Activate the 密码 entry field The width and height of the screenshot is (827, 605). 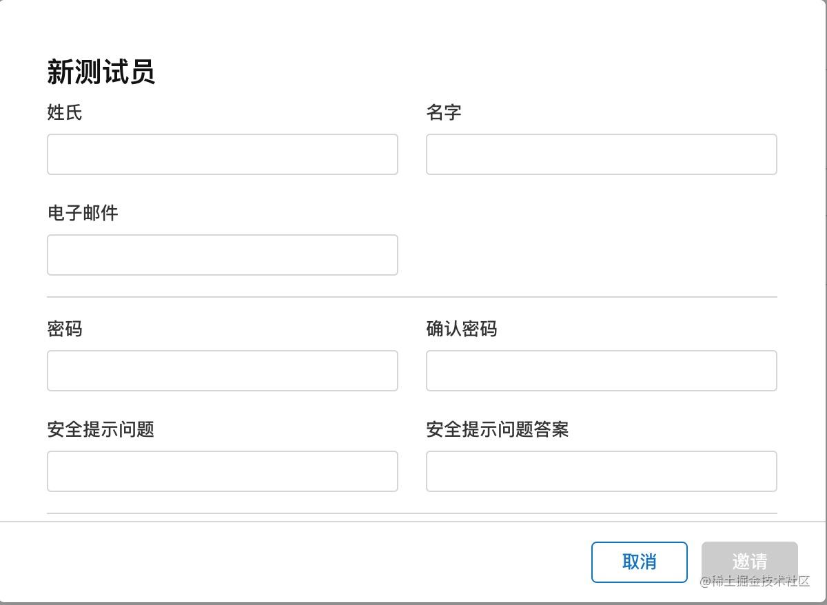coord(223,371)
